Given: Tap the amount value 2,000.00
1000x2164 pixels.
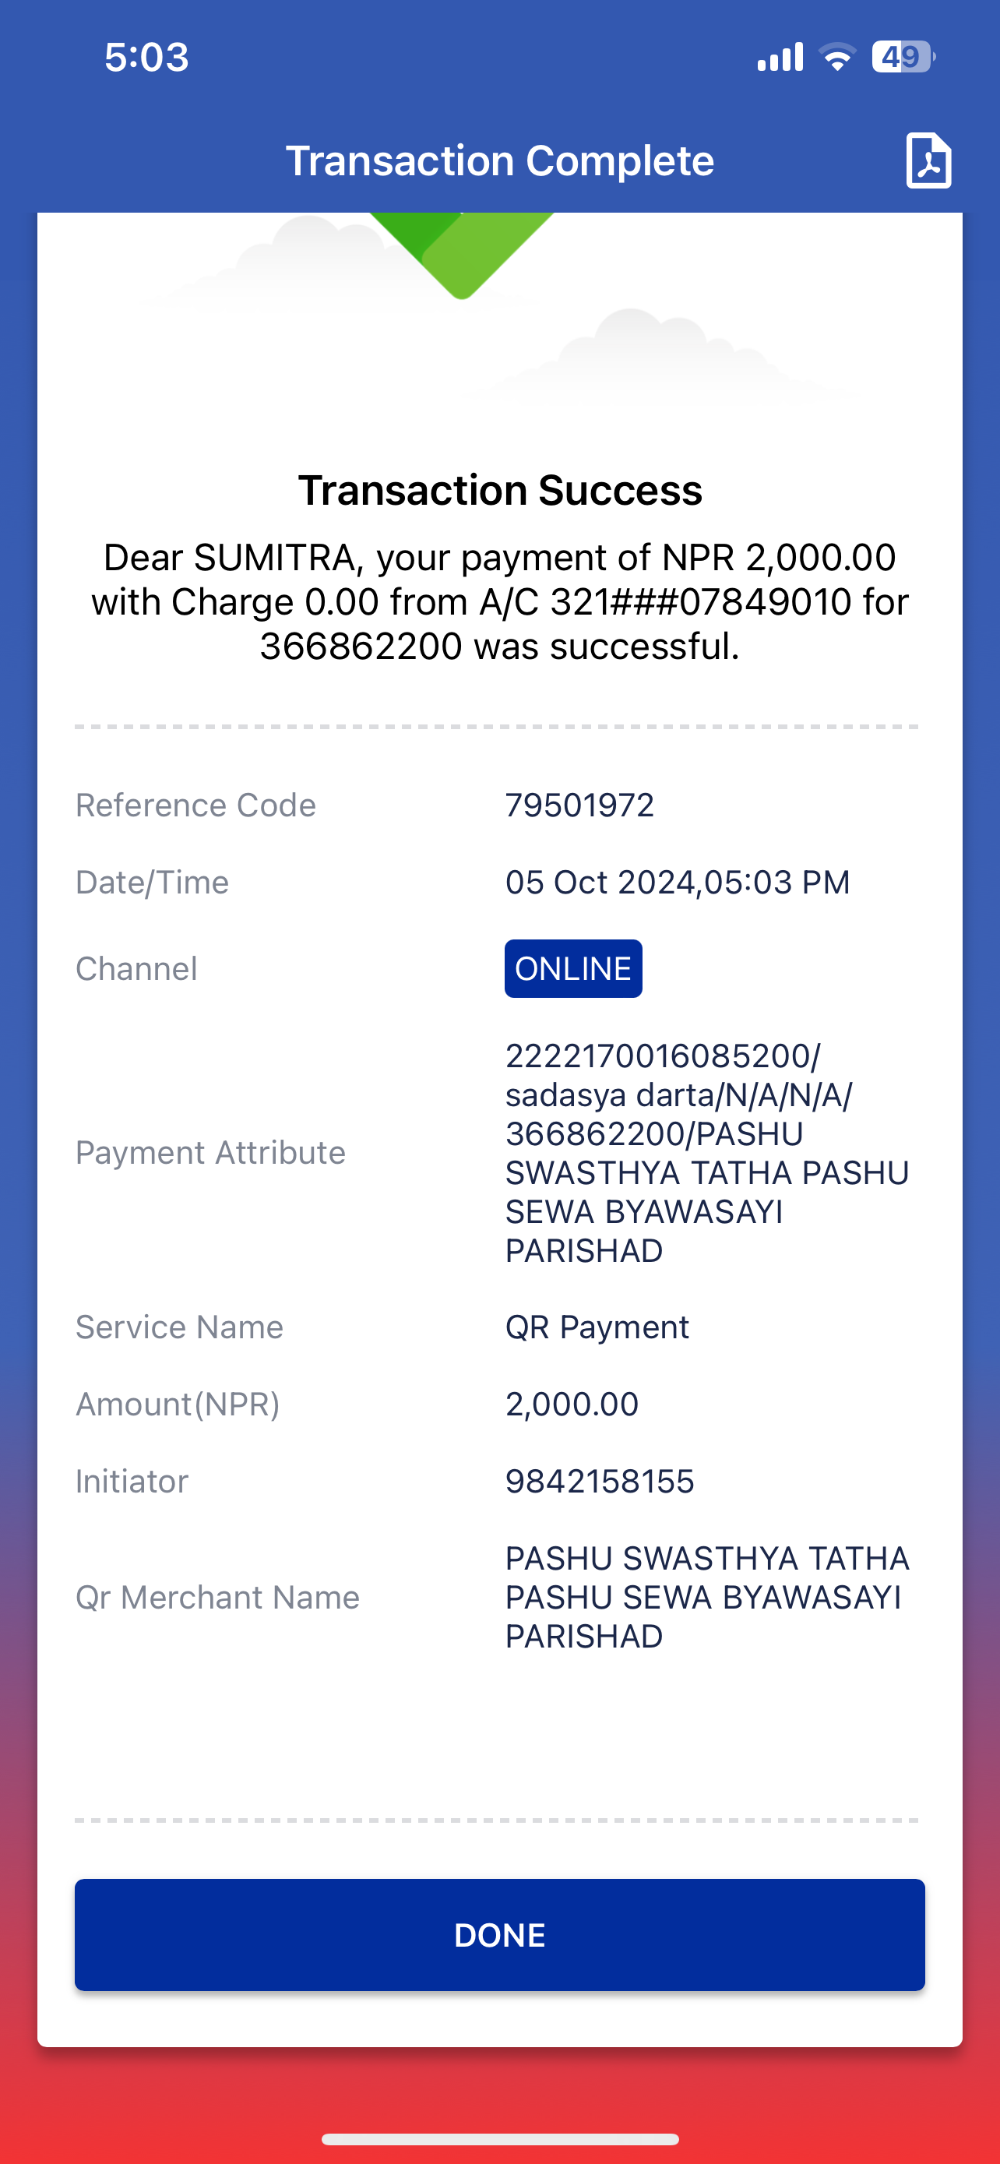Looking at the screenshot, I should tap(572, 1404).
